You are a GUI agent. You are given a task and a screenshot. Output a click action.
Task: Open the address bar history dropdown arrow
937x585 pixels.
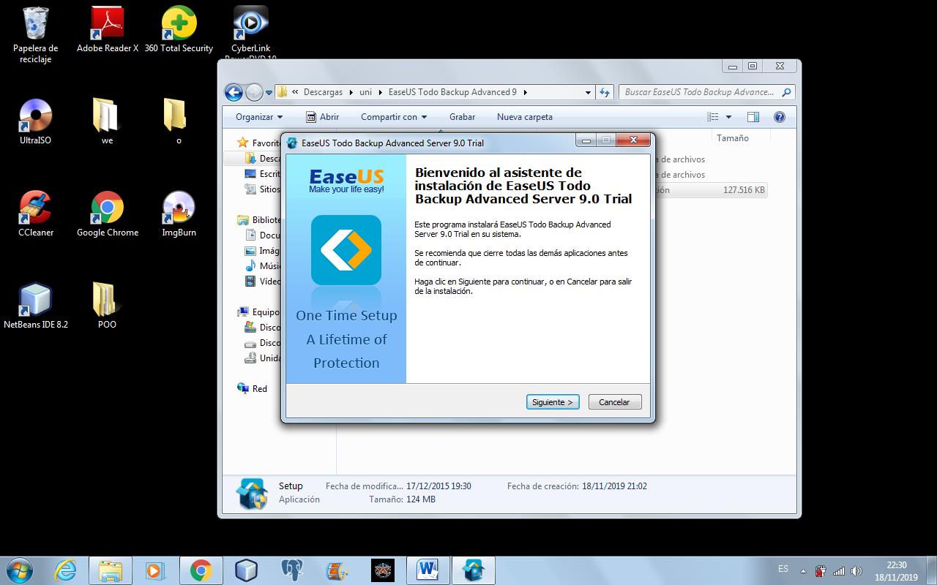[x=588, y=93]
